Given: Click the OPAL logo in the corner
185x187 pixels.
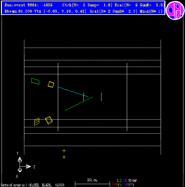Looking at the screenshot, I should point(175,10).
